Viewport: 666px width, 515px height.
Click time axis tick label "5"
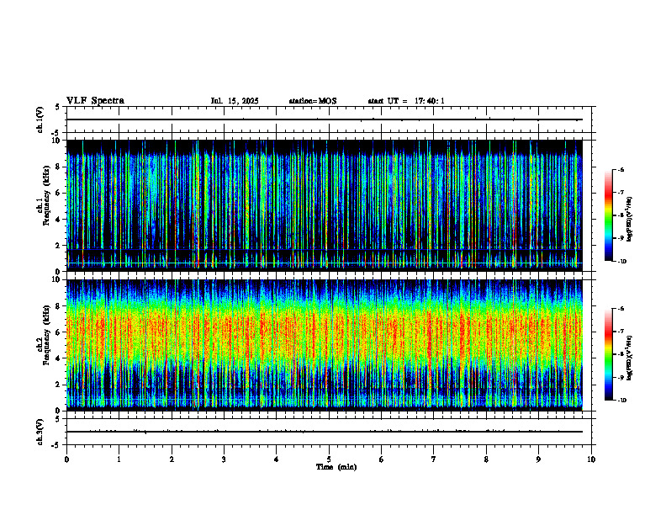pyautogui.click(x=329, y=459)
